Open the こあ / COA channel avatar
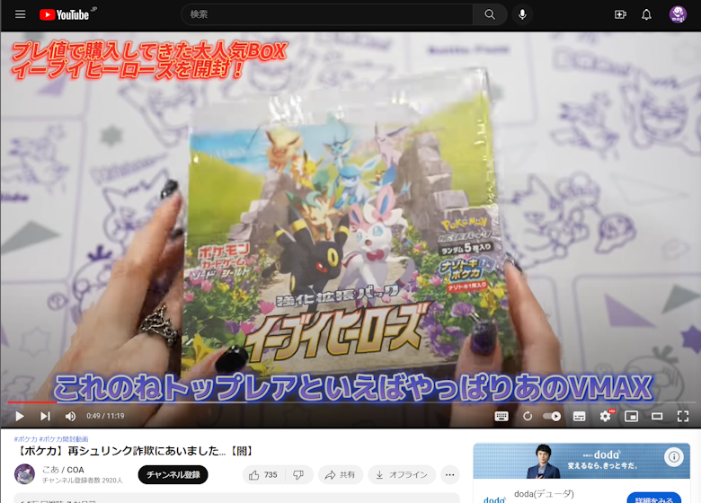The height and width of the screenshot is (503, 701). click(24, 474)
